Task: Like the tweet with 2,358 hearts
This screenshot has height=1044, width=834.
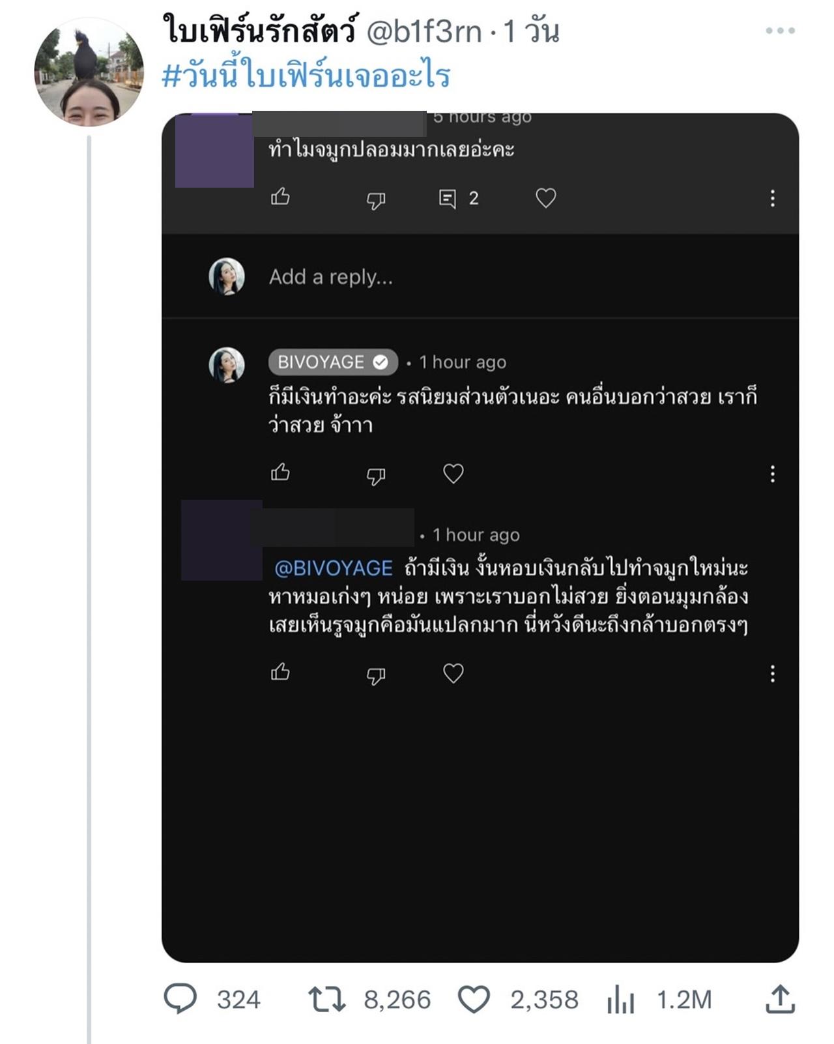Action: [474, 999]
